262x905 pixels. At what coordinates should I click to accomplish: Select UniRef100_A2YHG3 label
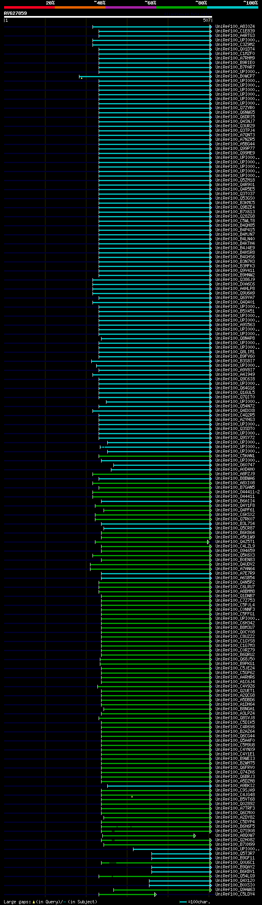(235, 419)
